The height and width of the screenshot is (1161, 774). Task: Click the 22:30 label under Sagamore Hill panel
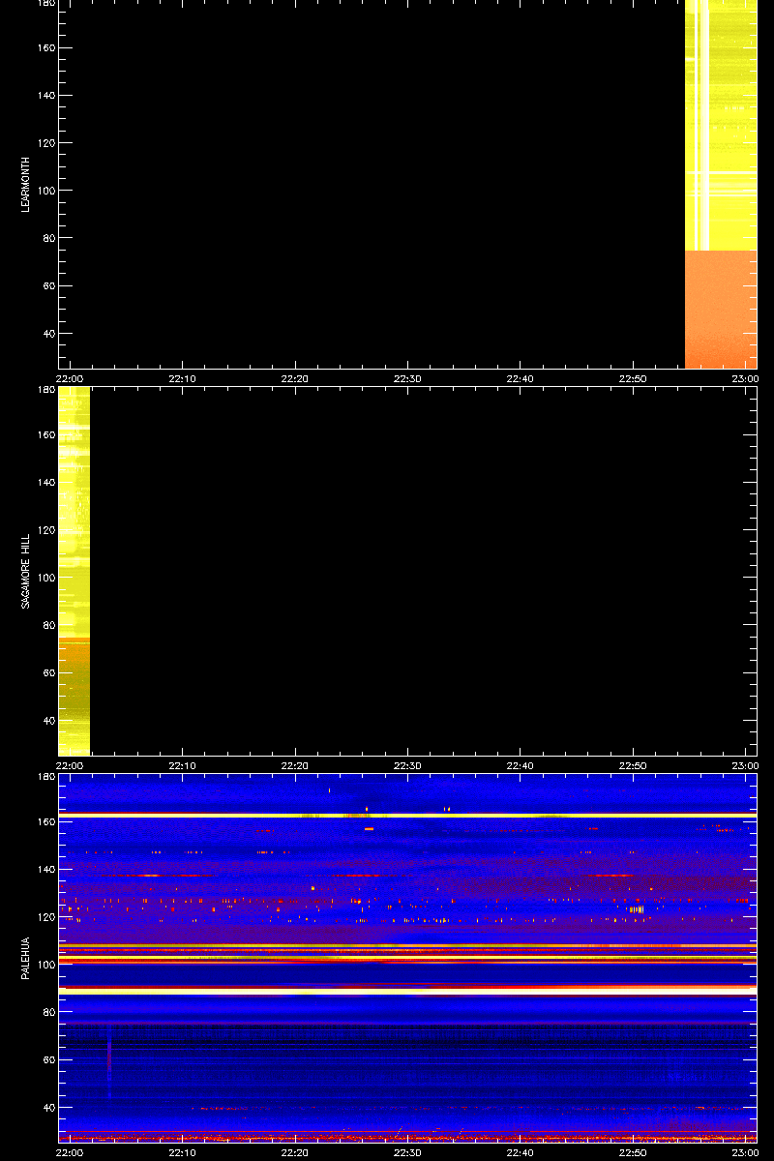point(407,766)
